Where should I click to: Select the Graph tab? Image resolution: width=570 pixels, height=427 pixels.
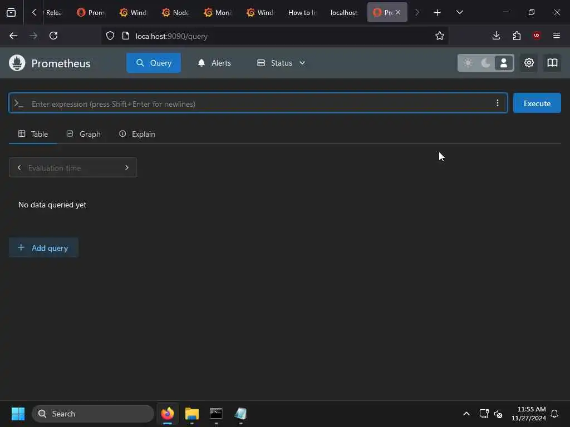coord(83,134)
